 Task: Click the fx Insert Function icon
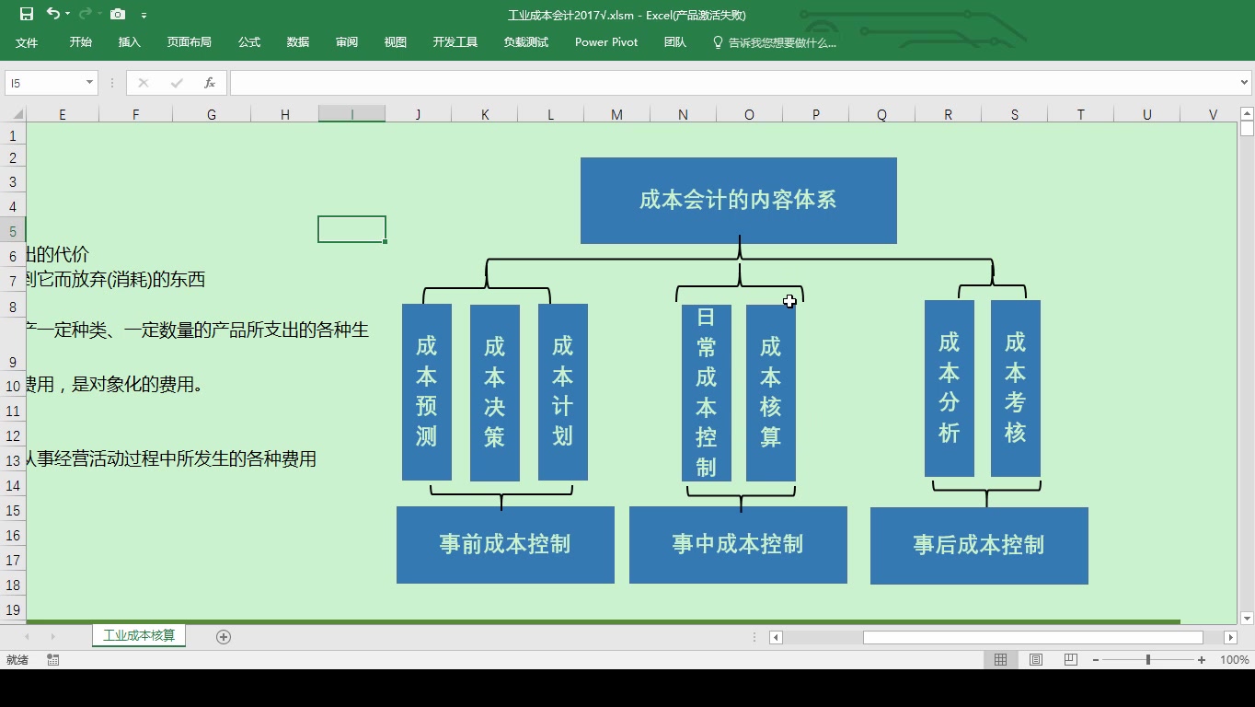pyautogui.click(x=210, y=82)
